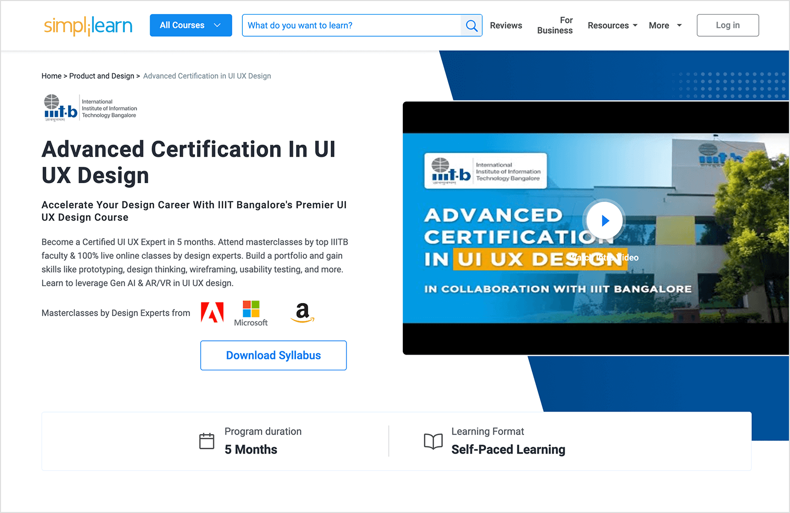
Task: Open the Reviews page
Action: [x=506, y=25]
